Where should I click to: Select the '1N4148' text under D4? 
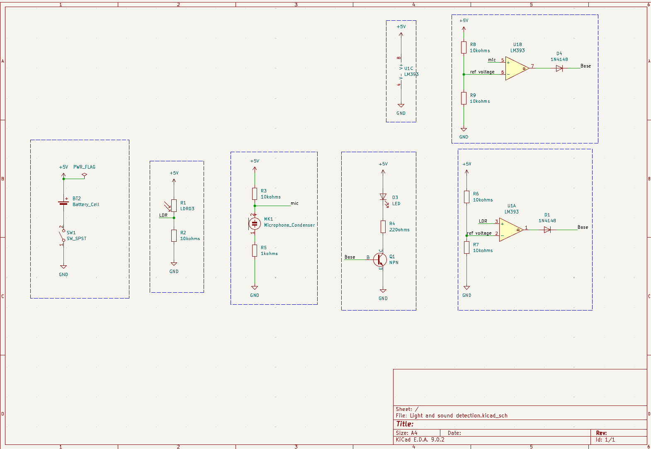[x=559, y=59]
